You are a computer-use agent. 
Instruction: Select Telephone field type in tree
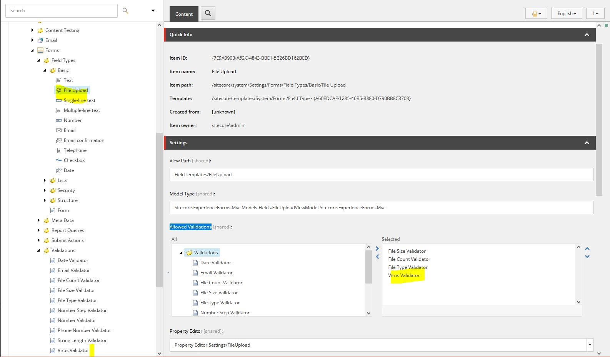pos(75,150)
